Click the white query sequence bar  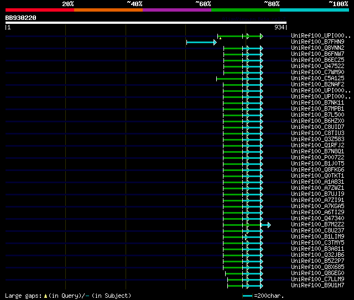coord(146,23)
